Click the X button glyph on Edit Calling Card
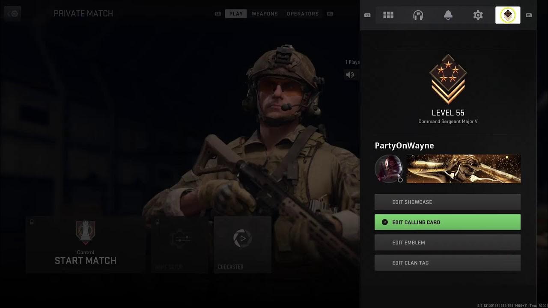 pyautogui.click(x=384, y=222)
